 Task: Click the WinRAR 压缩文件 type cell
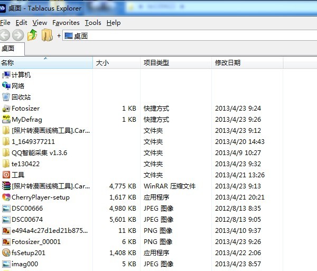pyautogui.click(x=170, y=186)
